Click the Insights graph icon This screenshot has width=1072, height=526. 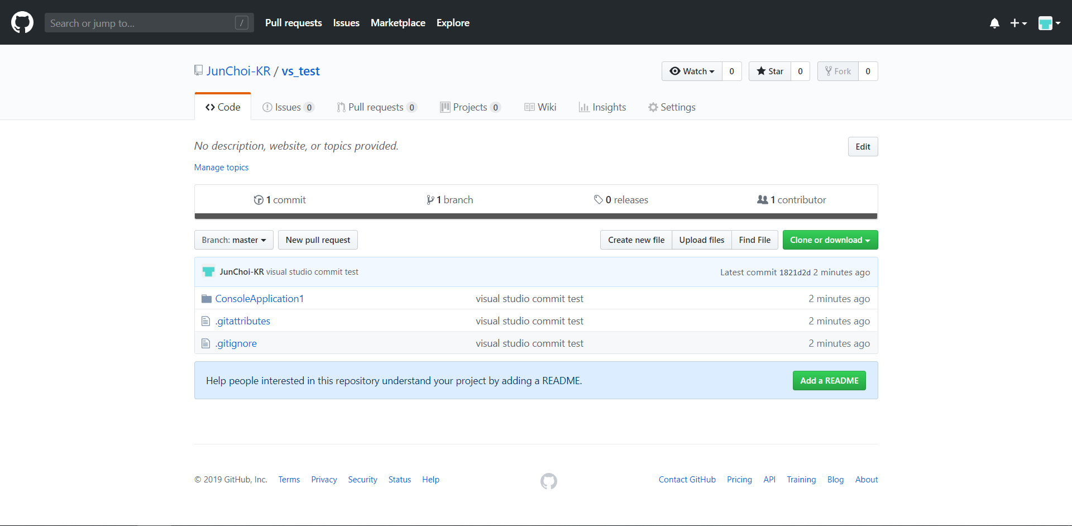[584, 107]
